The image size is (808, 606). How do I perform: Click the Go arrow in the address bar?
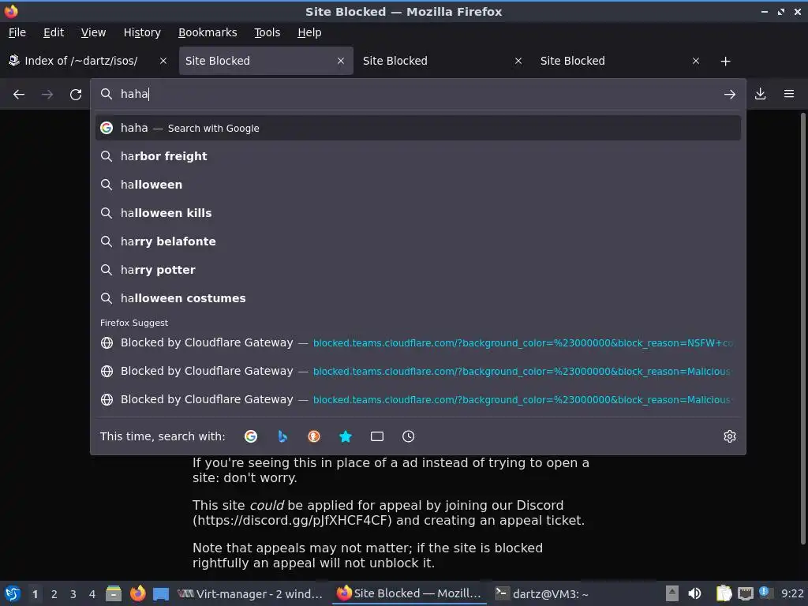click(729, 95)
